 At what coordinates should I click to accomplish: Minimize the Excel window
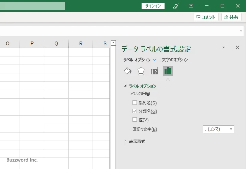click(207, 6)
